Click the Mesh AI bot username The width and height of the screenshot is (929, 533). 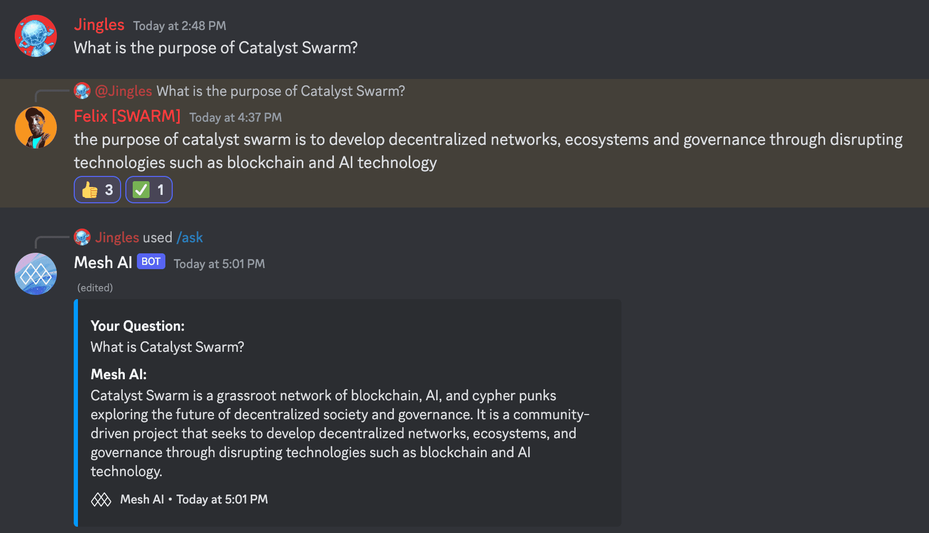[103, 262]
